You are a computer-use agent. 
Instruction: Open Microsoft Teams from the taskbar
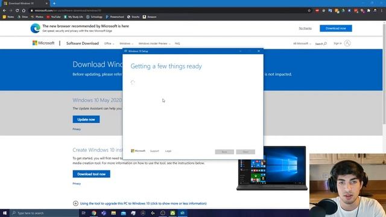click(x=104, y=213)
